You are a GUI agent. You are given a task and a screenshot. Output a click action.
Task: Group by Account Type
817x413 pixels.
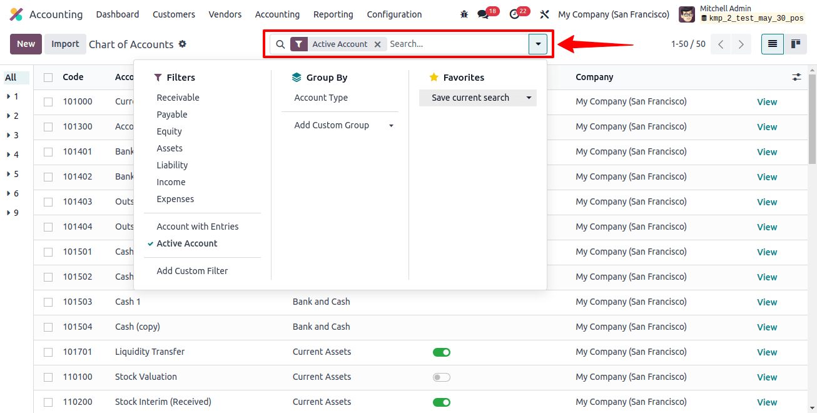pyautogui.click(x=321, y=98)
